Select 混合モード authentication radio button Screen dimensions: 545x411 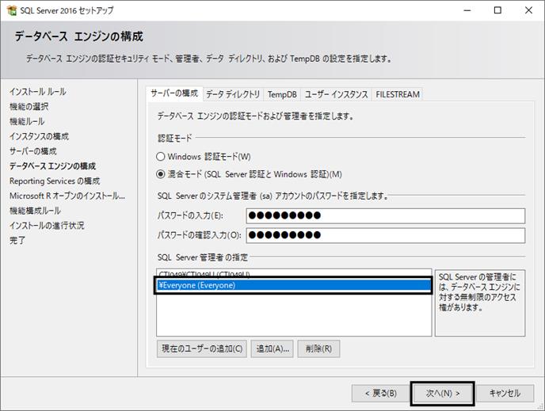160,174
